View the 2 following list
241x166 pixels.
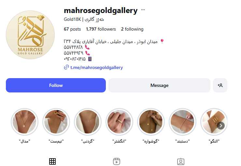(x=132, y=29)
